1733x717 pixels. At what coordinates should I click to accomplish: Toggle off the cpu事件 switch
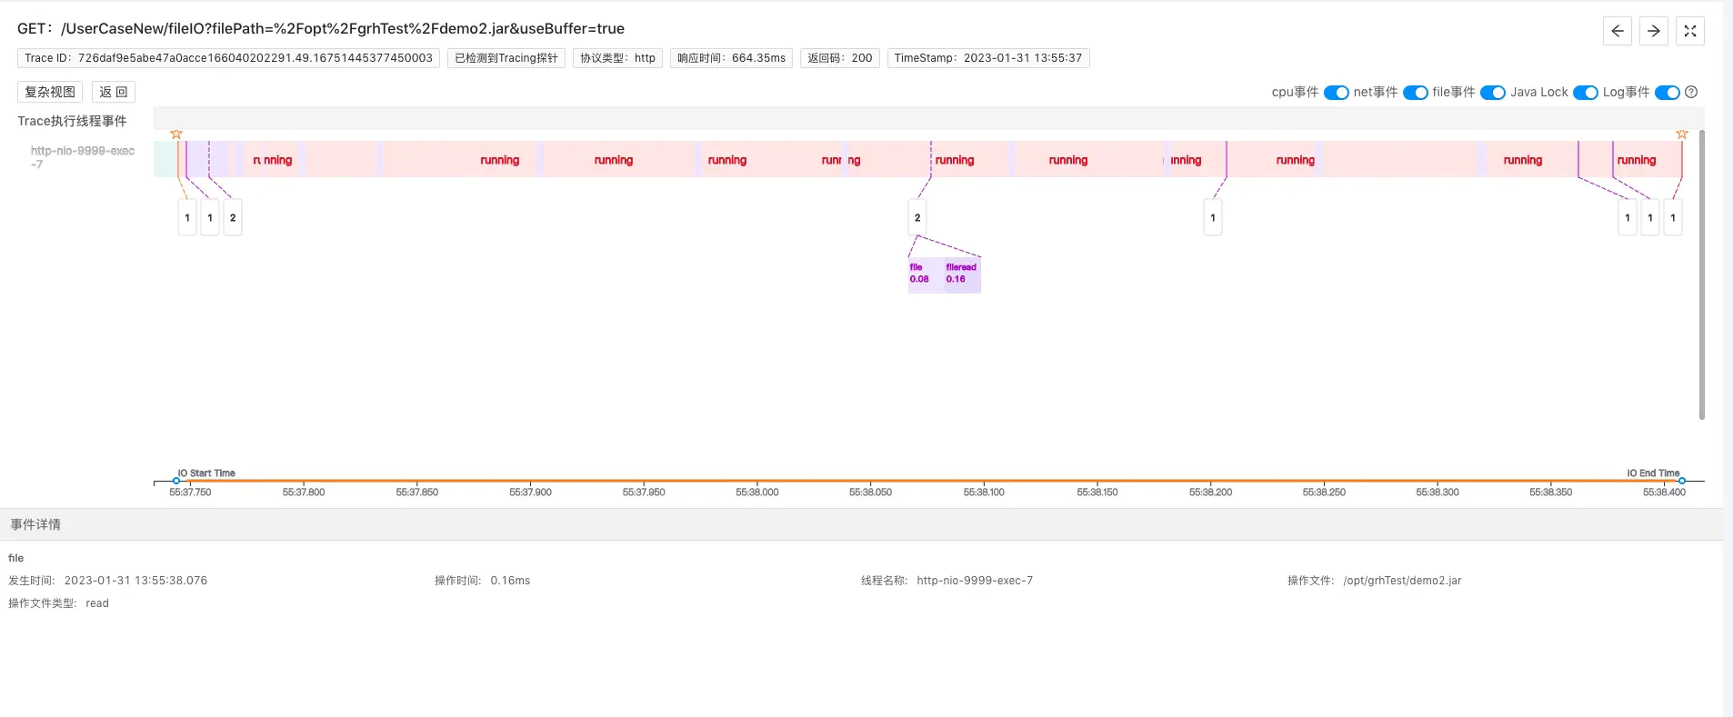tap(1336, 93)
